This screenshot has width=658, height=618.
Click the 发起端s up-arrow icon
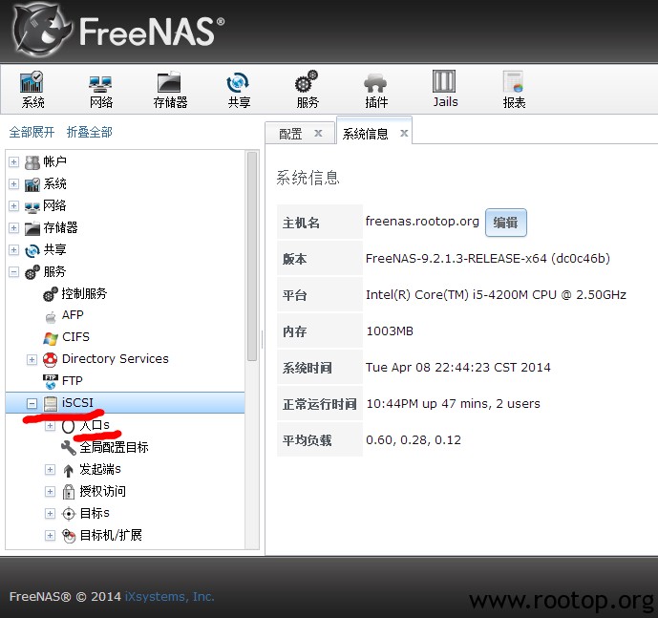[69, 470]
